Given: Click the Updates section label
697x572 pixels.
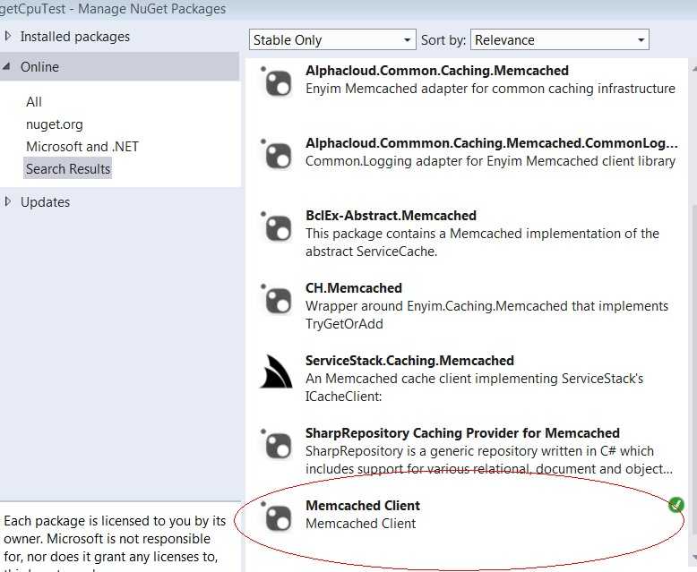Looking at the screenshot, I should [x=45, y=202].
